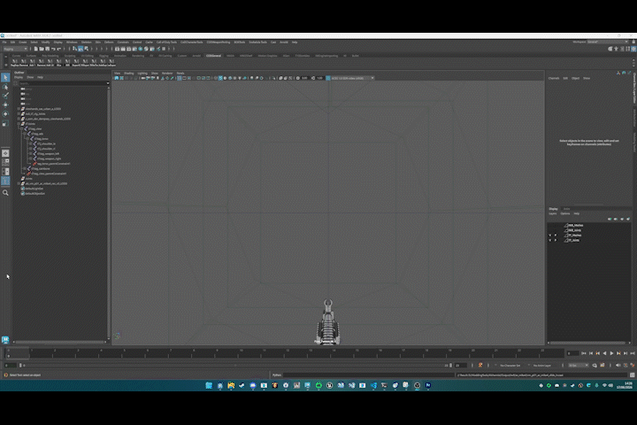This screenshot has width=637, height=425.
Task: Select tag_weapon_right joint in Outliner
Action: pyautogui.click(x=50, y=158)
